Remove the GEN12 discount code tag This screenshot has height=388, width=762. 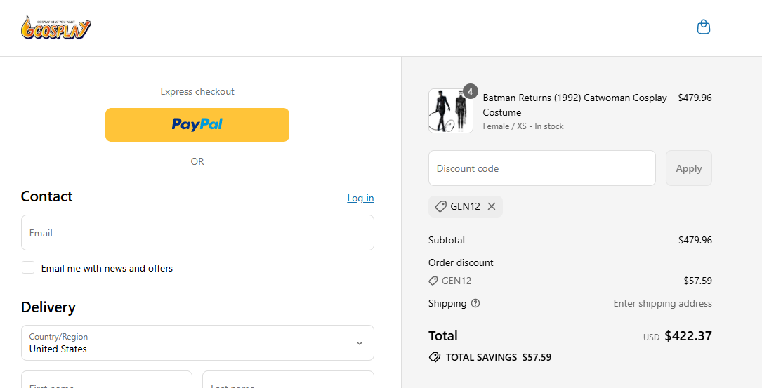pos(492,206)
